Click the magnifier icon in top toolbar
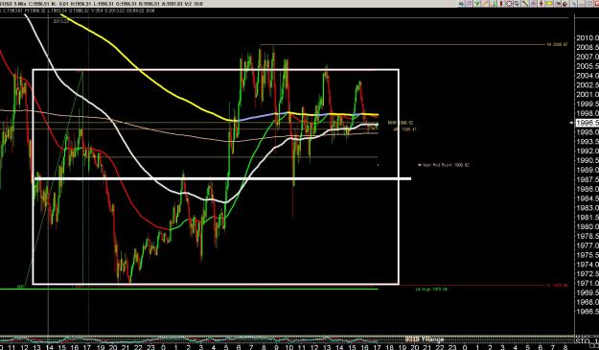The height and width of the screenshot is (350, 599). pyautogui.click(x=574, y=4)
